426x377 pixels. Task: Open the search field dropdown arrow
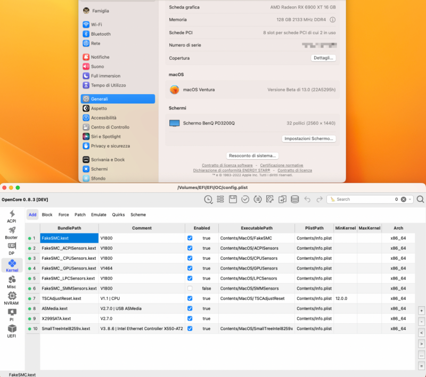(411, 199)
